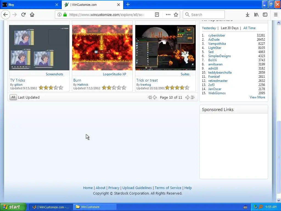Open the About footer link
281x211 pixels.
point(100,188)
